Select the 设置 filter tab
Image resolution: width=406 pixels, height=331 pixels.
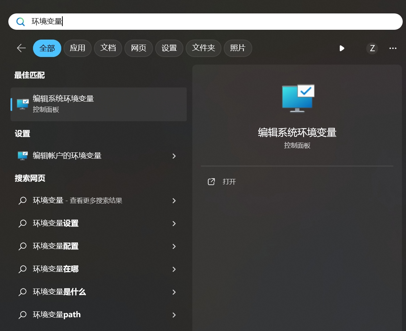(x=169, y=48)
